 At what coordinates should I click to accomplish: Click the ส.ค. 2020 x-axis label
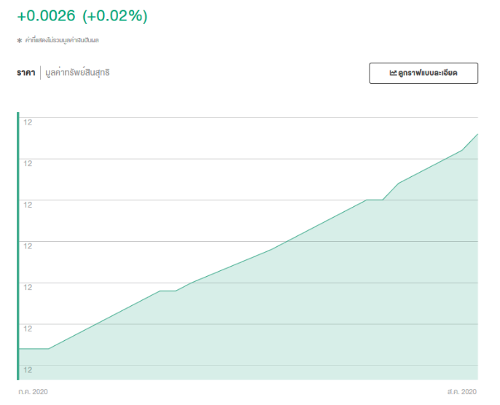click(462, 392)
